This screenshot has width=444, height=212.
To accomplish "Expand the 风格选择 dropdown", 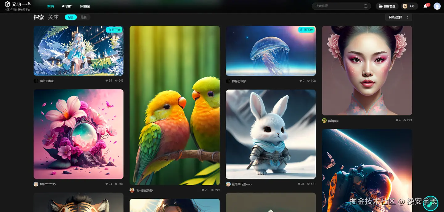I will pyautogui.click(x=398, y=17).
